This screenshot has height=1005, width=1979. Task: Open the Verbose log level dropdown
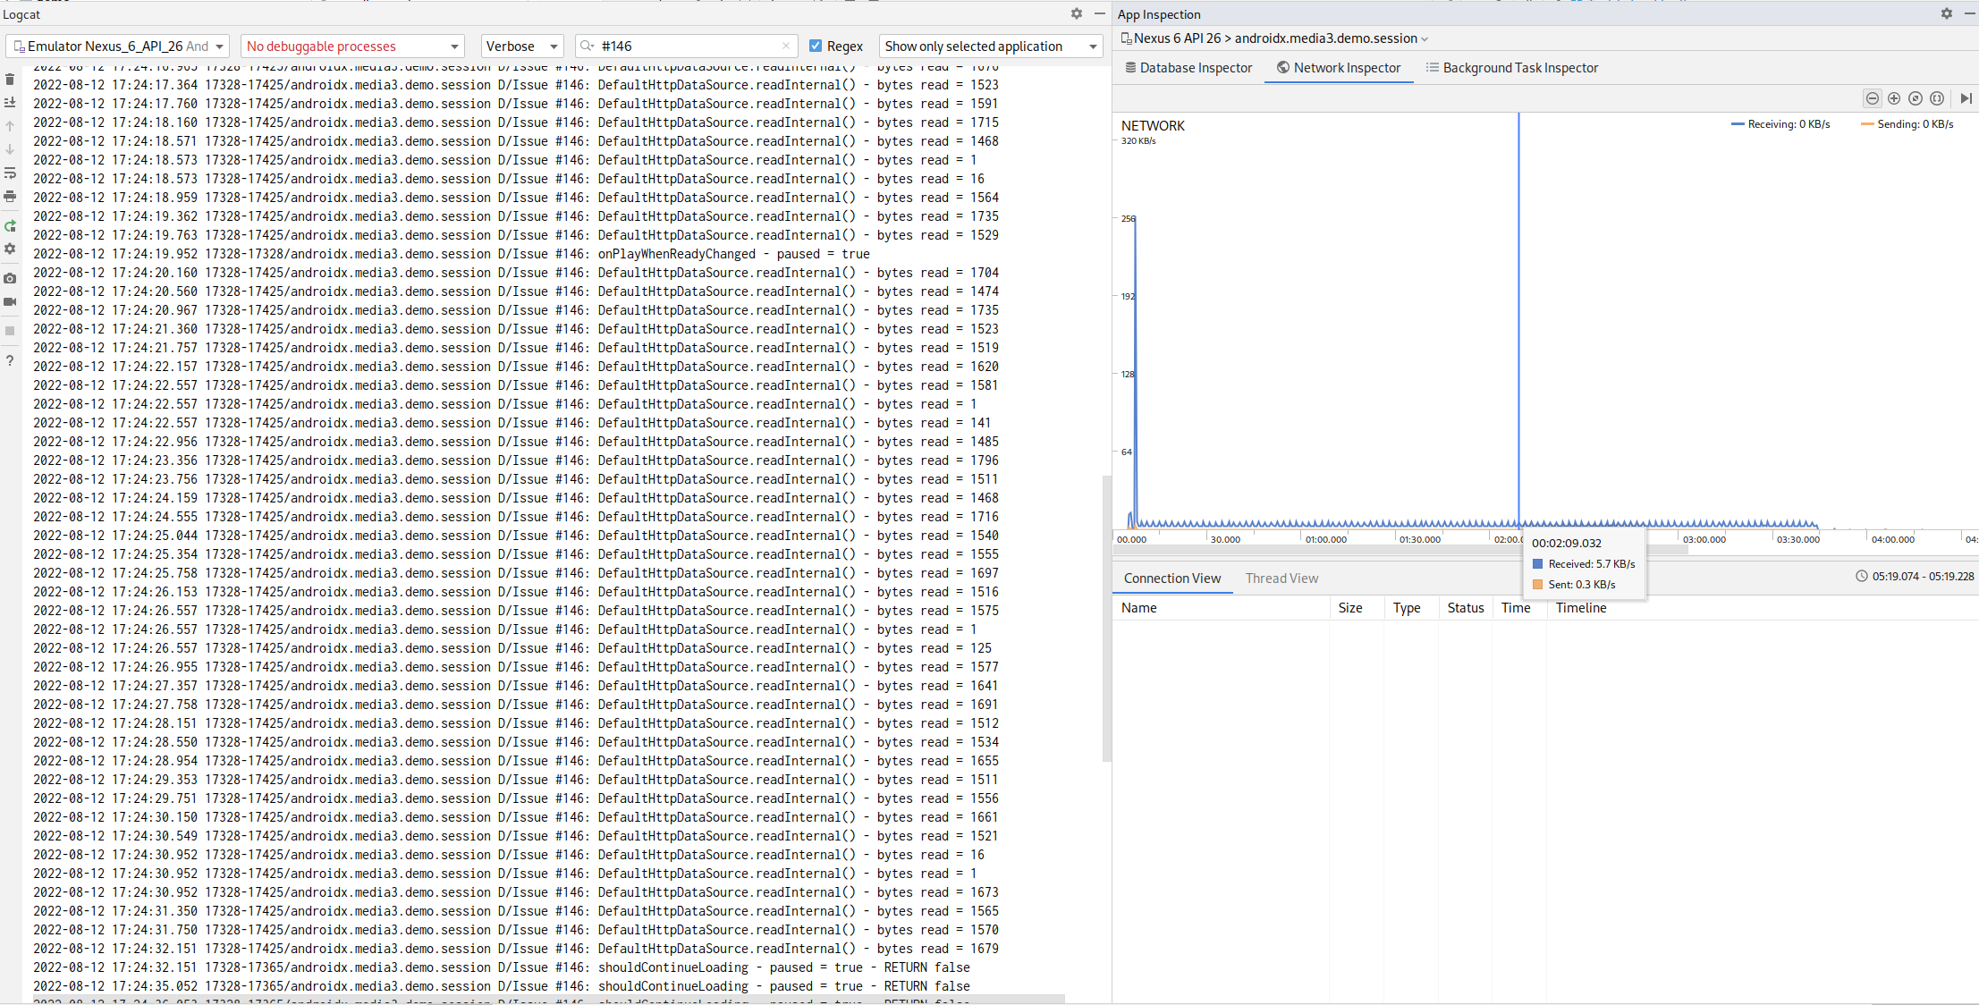click(521, 46)
